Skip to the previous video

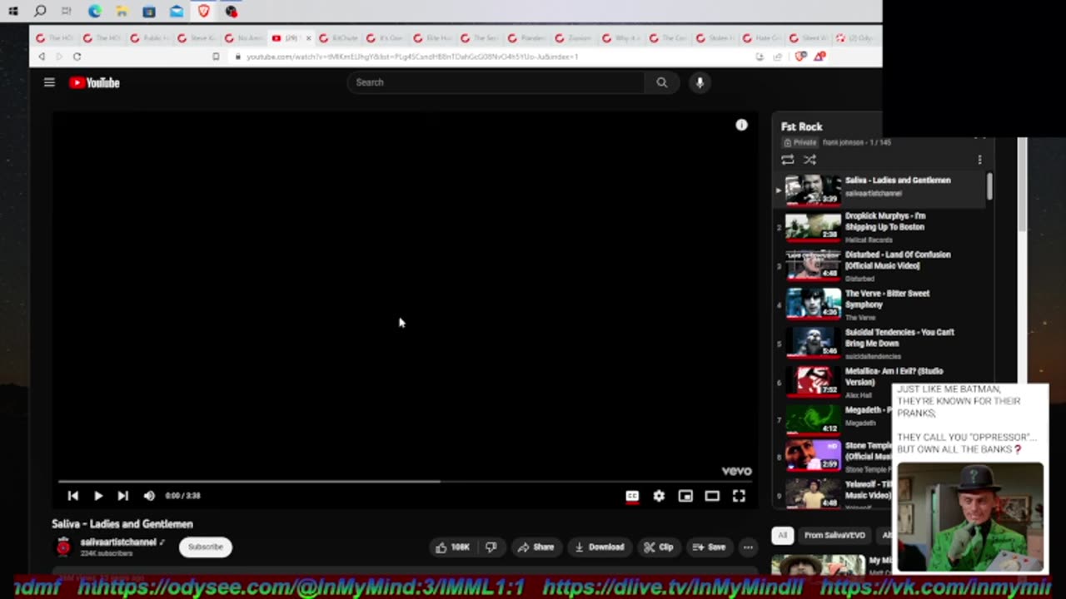tap(72, 496)
